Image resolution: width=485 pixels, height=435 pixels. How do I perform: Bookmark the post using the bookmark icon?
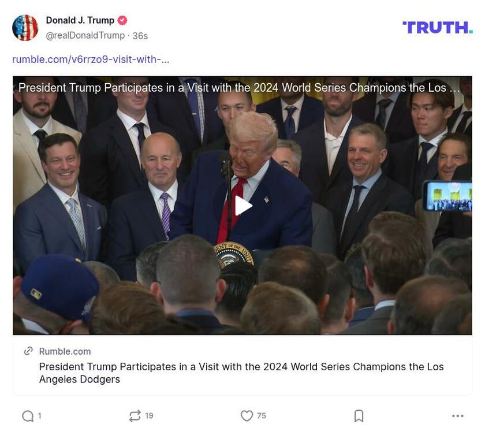[359, 415]
